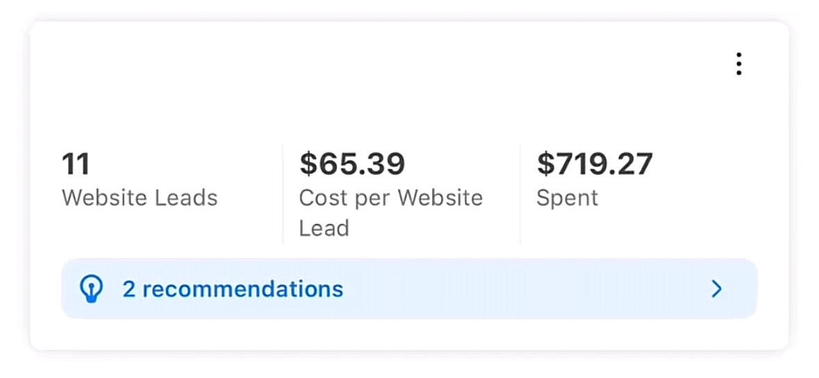The image size is (819, 378).
Task: Click the white space below the recommendations banner
Action: coord(410,335)
